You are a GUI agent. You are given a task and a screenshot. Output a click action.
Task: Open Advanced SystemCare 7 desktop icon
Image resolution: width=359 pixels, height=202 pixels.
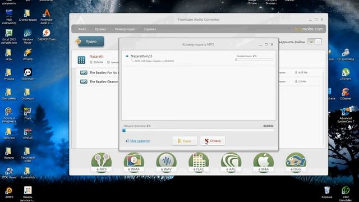(x=346, y=115)
